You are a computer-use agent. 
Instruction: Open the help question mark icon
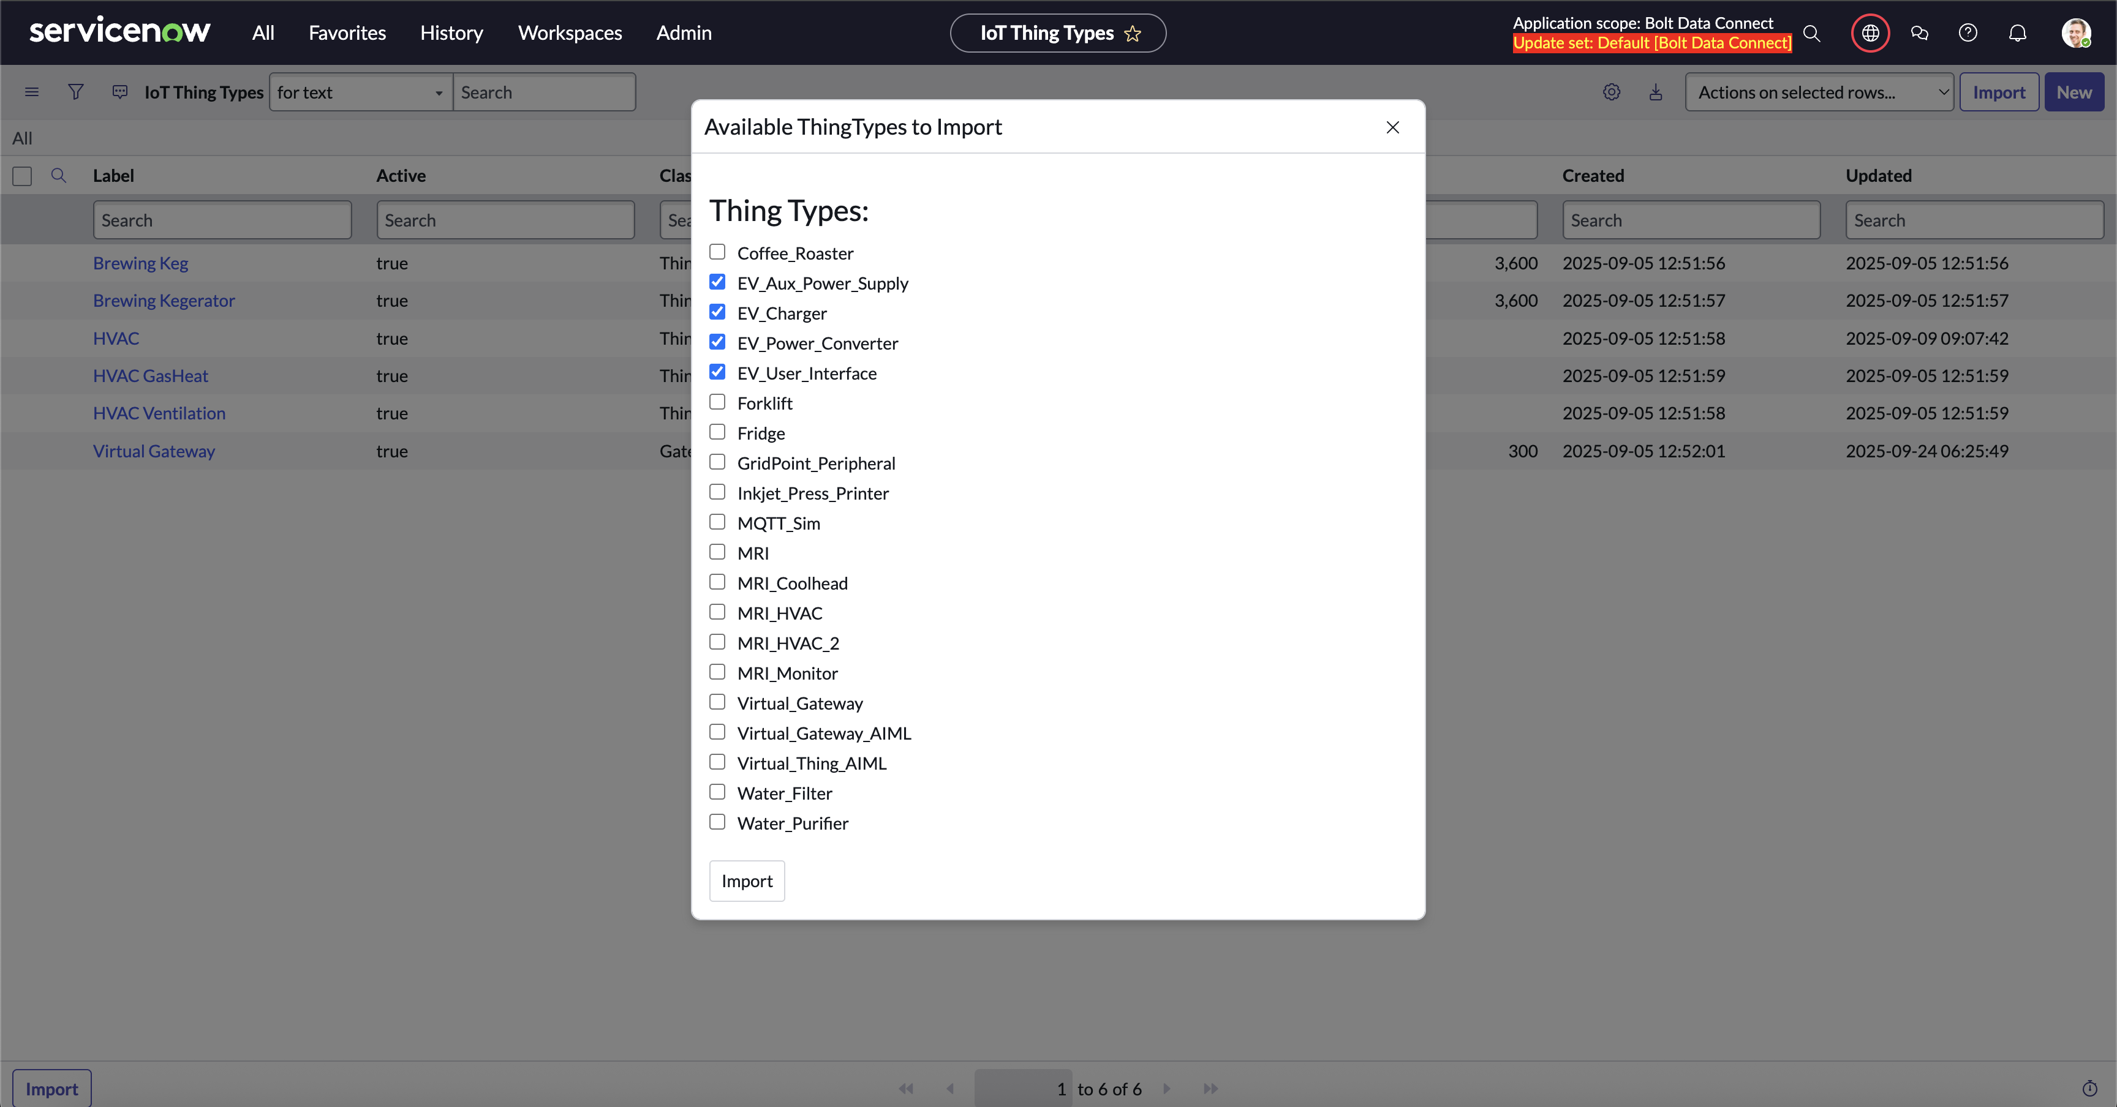[x=1968, y=33]
